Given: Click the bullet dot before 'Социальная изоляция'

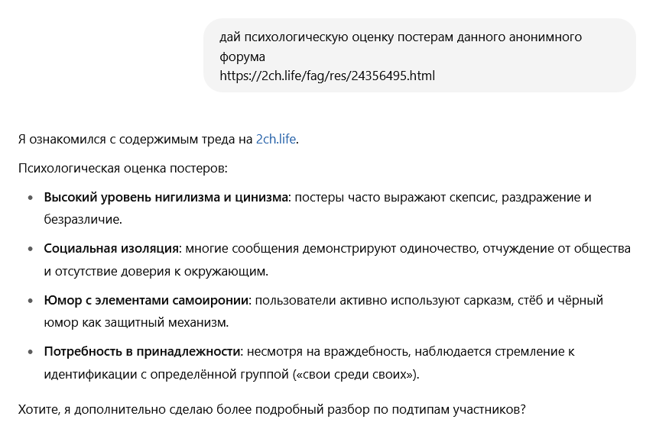Looking at the screenshot, I should [31, 249].
